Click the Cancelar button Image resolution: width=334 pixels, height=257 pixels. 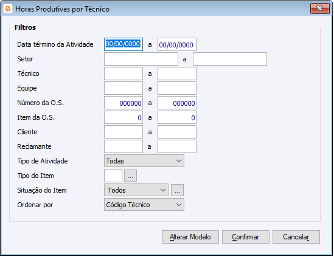[296, 237]
